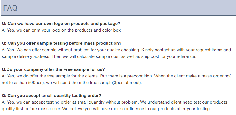236x115 pixels.
Task: Select the Free sample question heading
Action: click(53, 69)
